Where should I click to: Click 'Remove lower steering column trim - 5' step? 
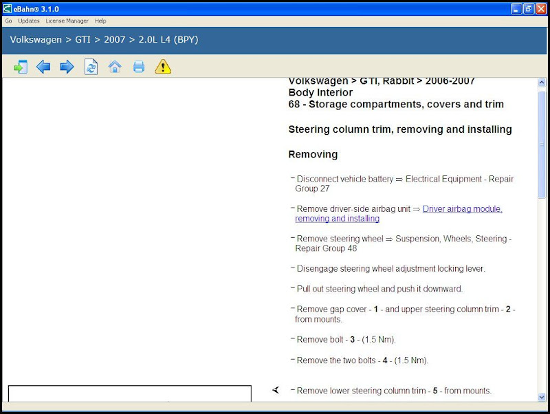pos(394,391)
